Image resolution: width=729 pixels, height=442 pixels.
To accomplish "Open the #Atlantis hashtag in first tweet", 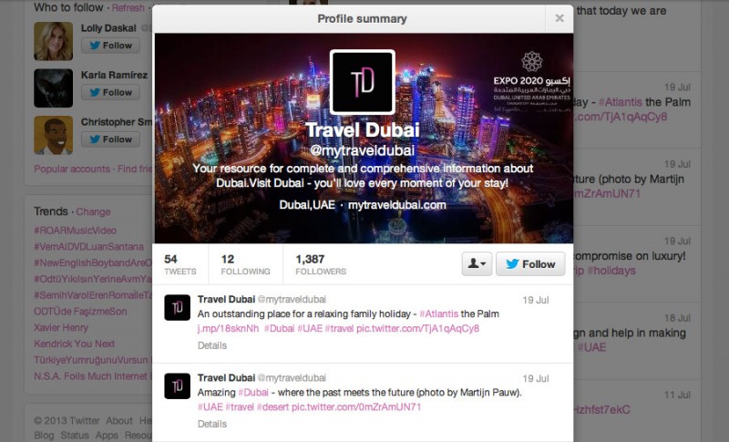I will [439, 314].
